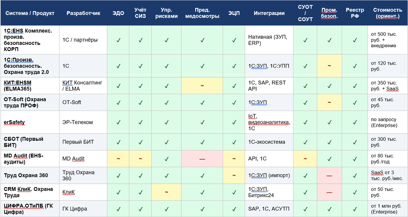Image resolution: width=408 pixels, height=217 pixels.
Task: Click erSafety row's Реестр РФ checkmark
Action: click(355, 122)
